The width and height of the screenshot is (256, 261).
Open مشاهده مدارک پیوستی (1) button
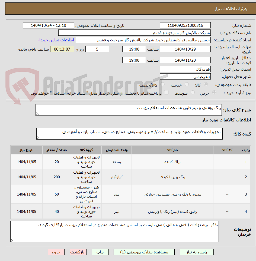pyautogui.click(x=144, y=252)
